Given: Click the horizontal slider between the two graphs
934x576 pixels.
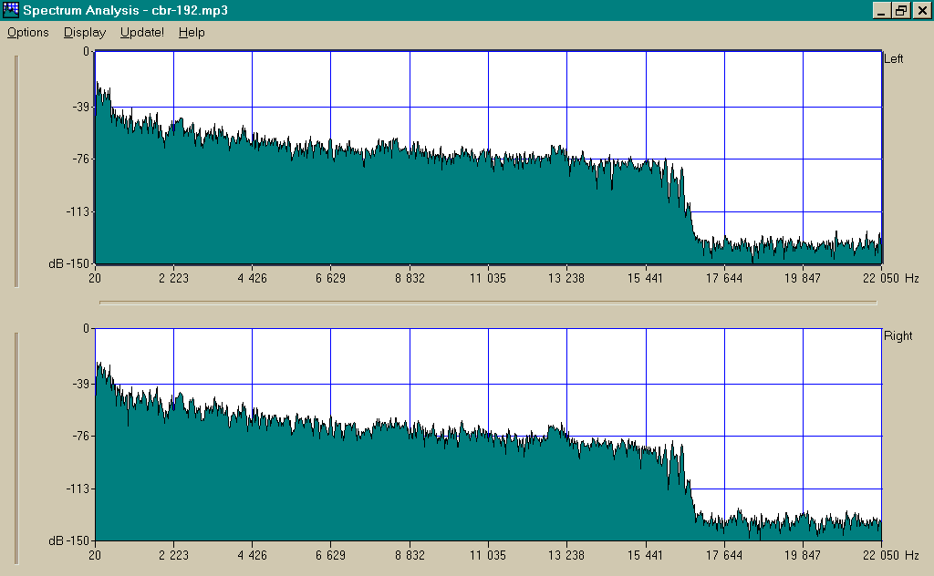Looking at the screenshot, I should (489, 303).
